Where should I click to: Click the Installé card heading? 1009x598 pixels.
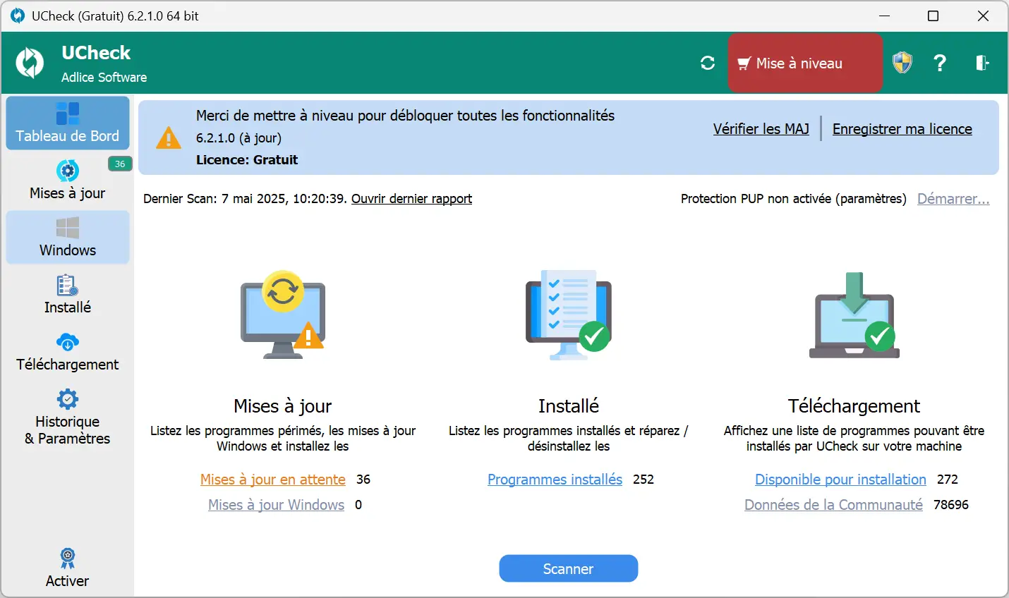click(569, 406)
